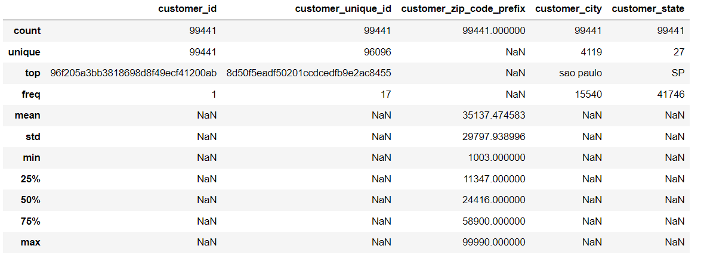Click the 25% value 11347.000000

[494, 179]
